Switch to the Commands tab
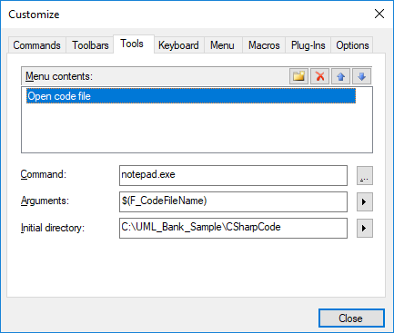394x333 pixels. click(36, 45)
